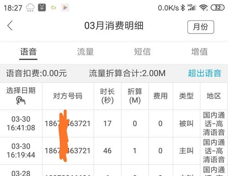228x176 pixels.
Task: Tap the 对方号码 column header
Action: (x=68, y=96)
